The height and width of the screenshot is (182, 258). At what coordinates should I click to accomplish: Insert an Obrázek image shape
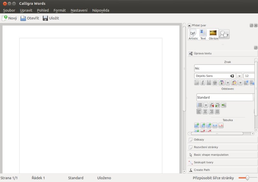(213, 34)
